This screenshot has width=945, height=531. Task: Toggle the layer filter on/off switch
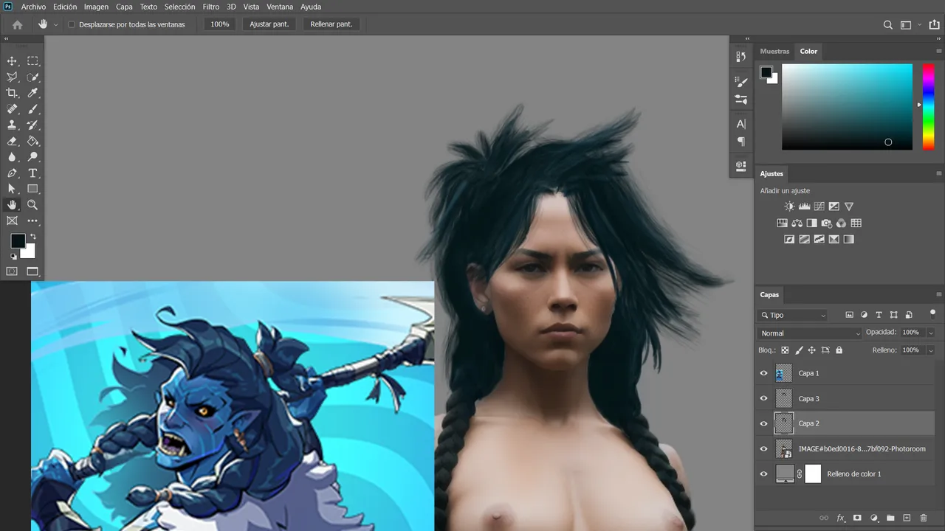click(932, 313)
